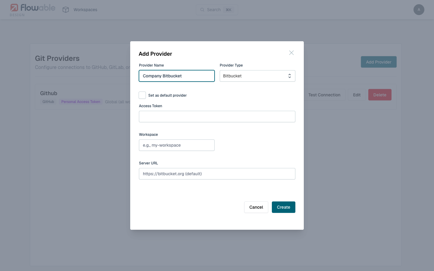Delete the Github provider

tap(380, 95)
